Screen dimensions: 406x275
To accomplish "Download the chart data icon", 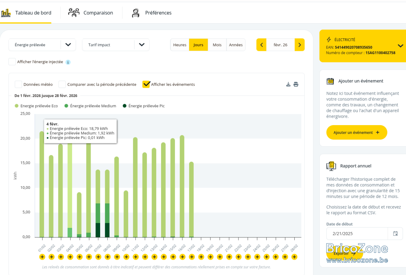I will [288, 84].
